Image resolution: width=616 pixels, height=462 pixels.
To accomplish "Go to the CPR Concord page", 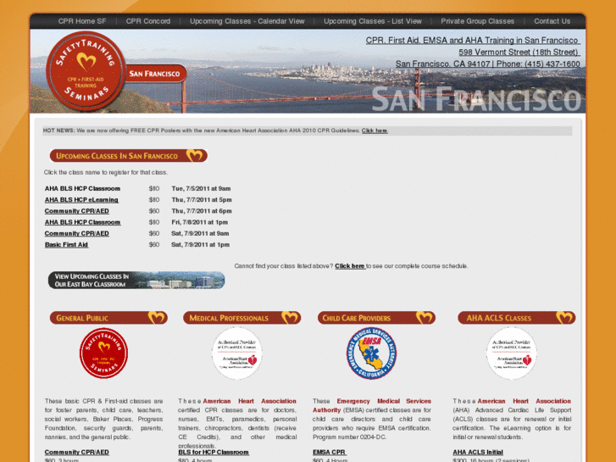I will tap(148, 21).
